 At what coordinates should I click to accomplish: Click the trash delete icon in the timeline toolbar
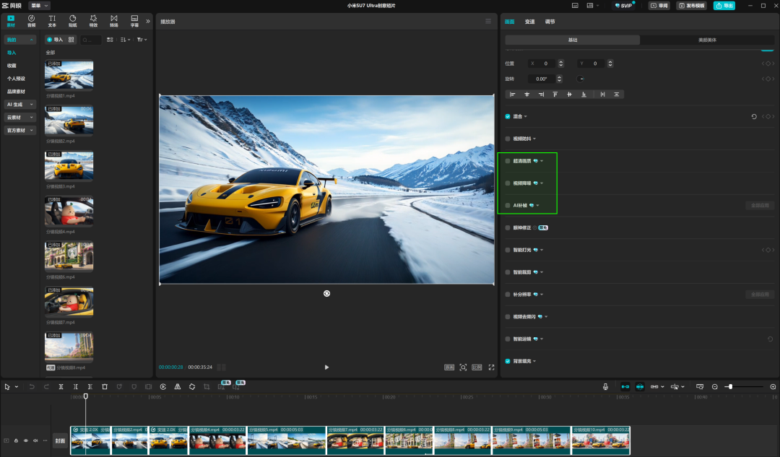(103, 386)
